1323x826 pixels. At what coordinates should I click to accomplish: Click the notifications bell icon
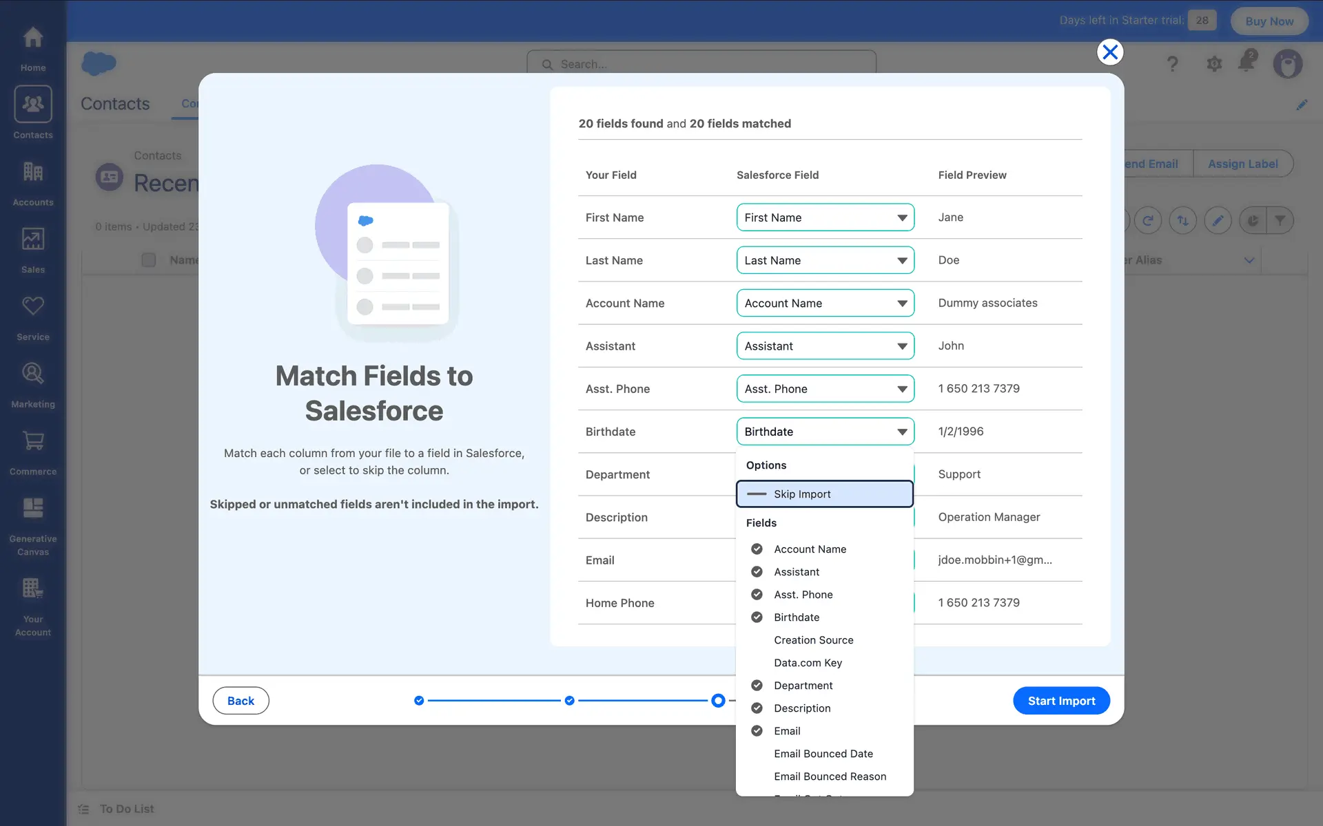1247,62
